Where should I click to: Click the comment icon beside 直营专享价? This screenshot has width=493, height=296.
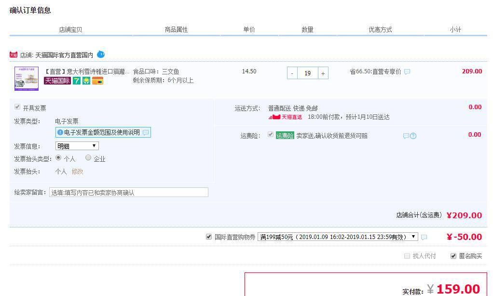[407, 72]
